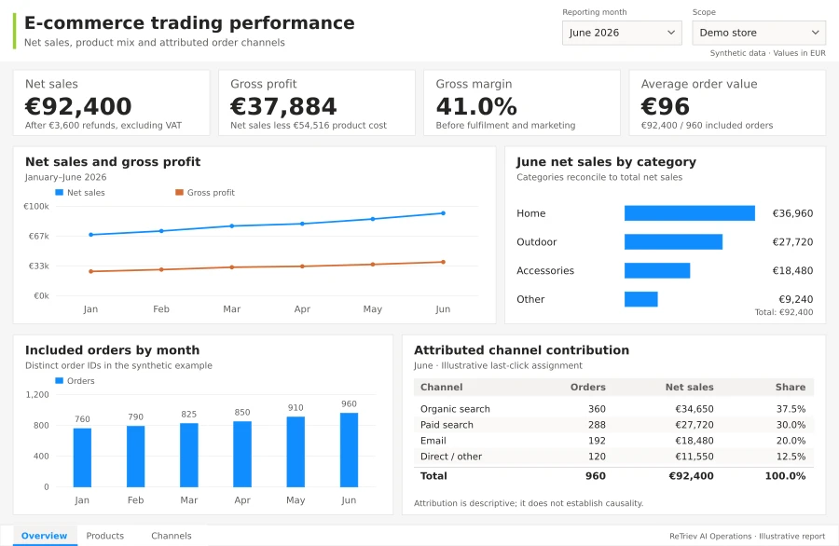The height and width of the screenshot is (546, 839).
Task: Select the Mar orders bar labeled 825
Action: click(x=189, y=455)
